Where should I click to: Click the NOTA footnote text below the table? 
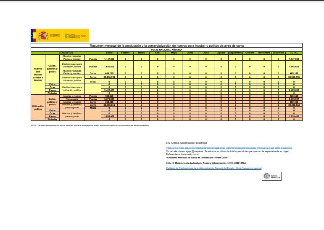point(90,125)
